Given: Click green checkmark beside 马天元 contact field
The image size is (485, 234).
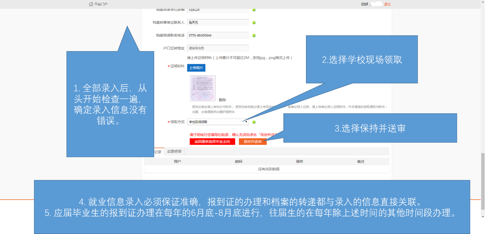Looking at the screenshot, I should 254,23.
